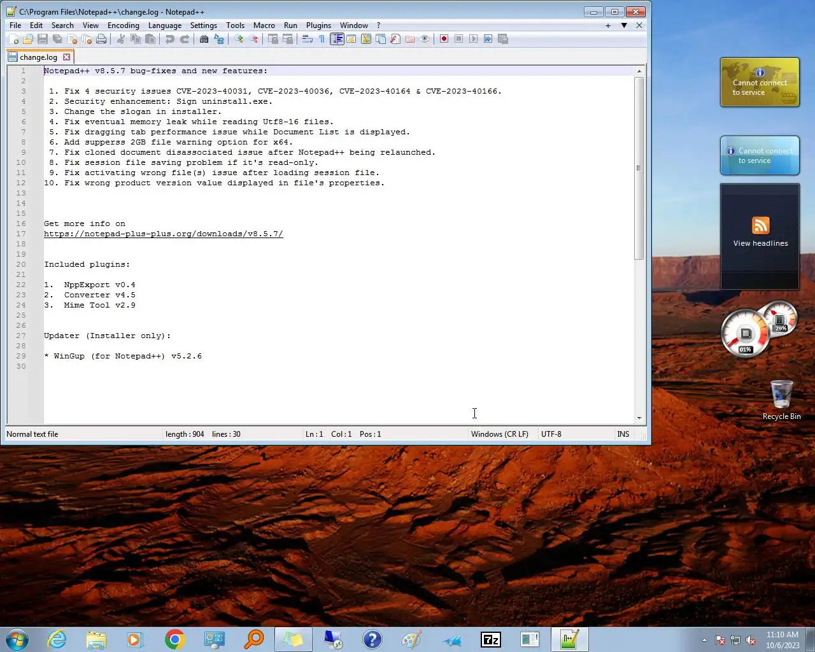Open the document list dropdown arrow
The image size is (815, 652).
pos(624,25)
